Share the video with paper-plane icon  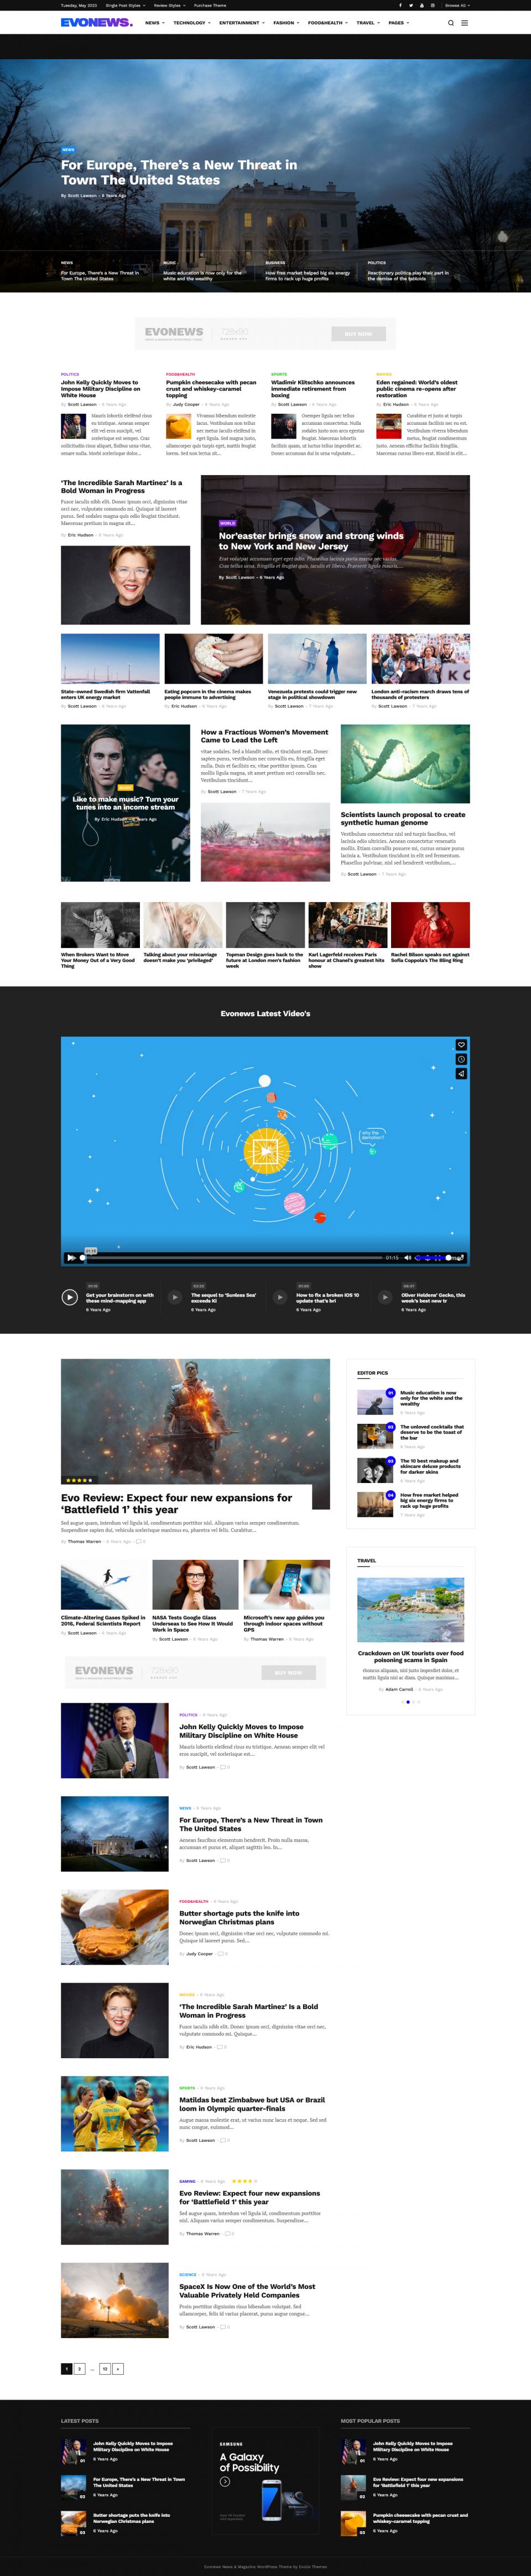pos(461,1073)
